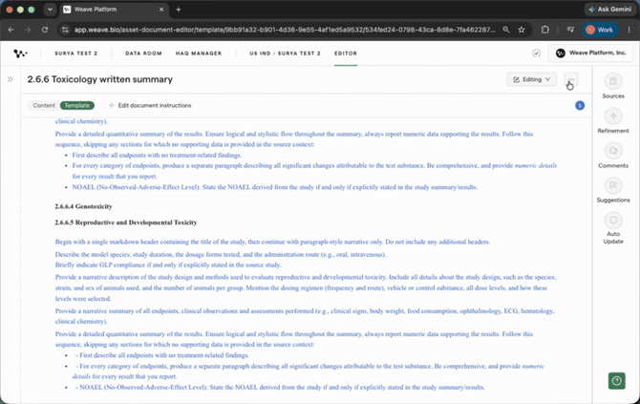Click the browser forward arrow
640x404 pixels.
pyautogui.click(x=28, y=30)
